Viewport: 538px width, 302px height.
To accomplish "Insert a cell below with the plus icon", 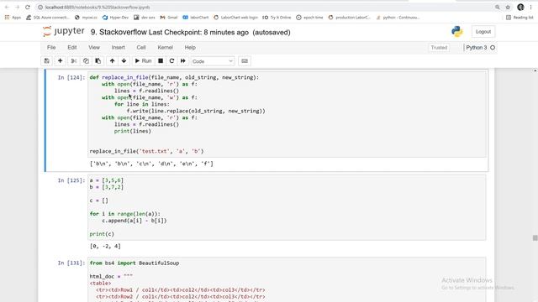I will (60, 61).
